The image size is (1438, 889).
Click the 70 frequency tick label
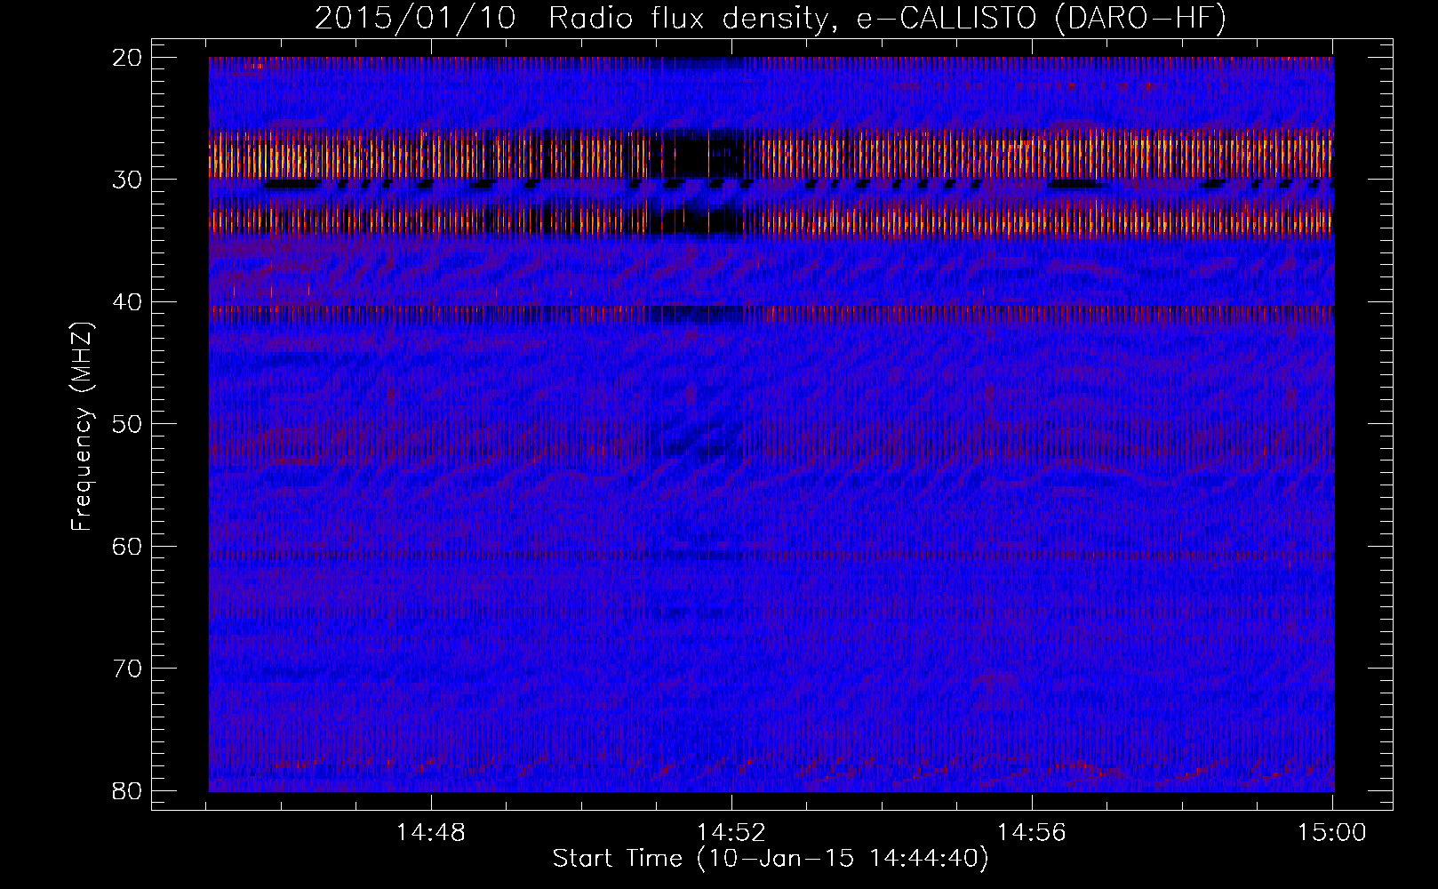(127, 669)
